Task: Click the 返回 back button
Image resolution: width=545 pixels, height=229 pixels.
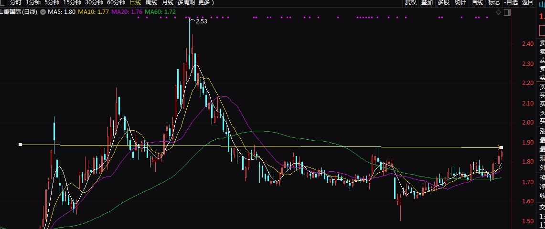Action: [527, 3]
